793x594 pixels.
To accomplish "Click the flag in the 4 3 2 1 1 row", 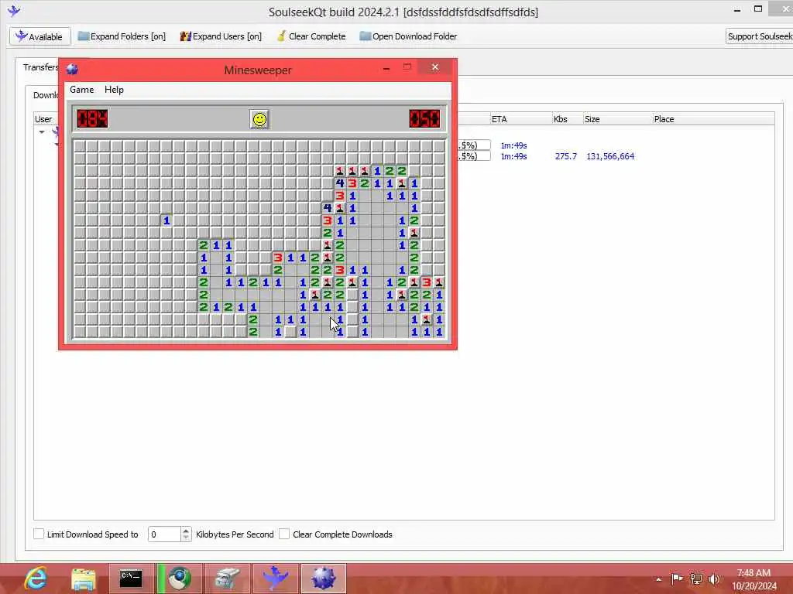I will (x=402, y=183).
